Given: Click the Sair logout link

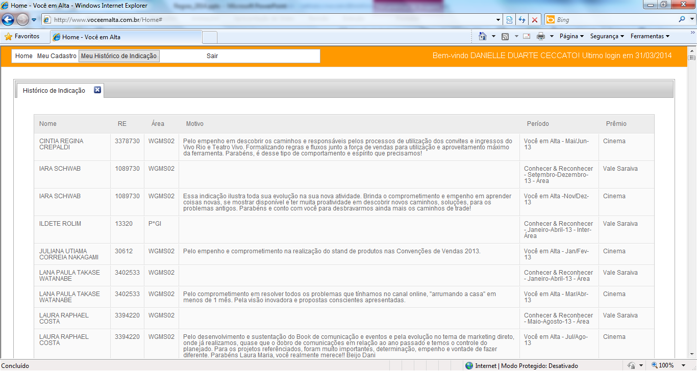Looking at the screenshot, I should [x=212, y=56].
